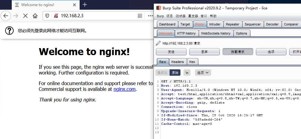Image resolution: width=301 pixels, height=139 pixels.
Task: Expand the 选项 dropdown in editor
Action: tap(203, 73)
